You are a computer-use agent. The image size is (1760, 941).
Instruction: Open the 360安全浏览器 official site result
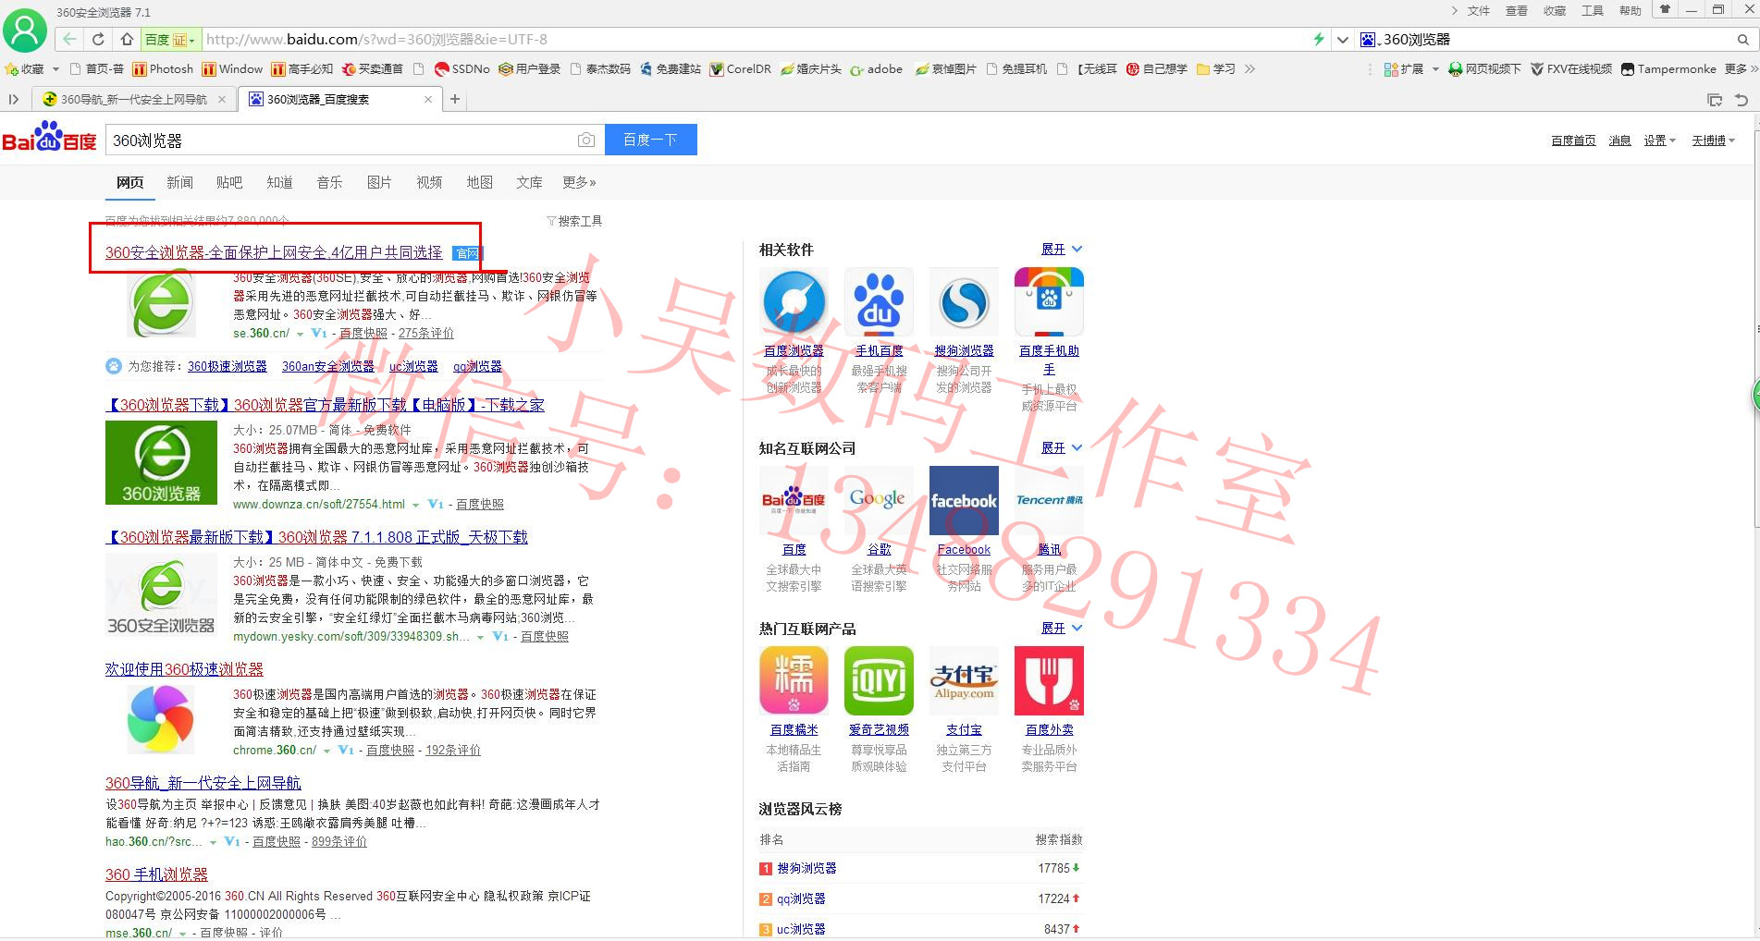(x=274, y=251)
